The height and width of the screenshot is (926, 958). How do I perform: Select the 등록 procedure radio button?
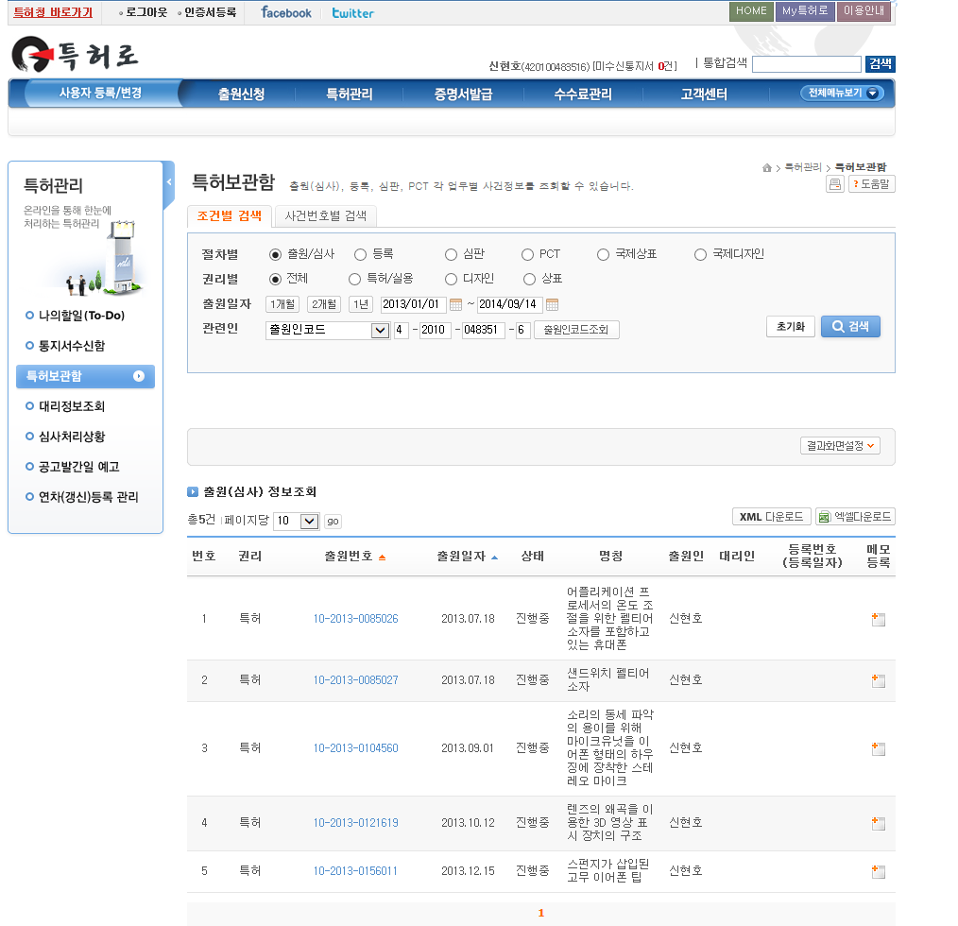(360, 254)
